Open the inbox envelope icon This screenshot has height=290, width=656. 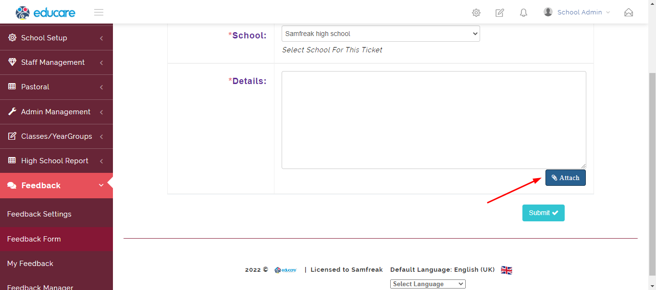pyautogui.click(x=629, y=12)
